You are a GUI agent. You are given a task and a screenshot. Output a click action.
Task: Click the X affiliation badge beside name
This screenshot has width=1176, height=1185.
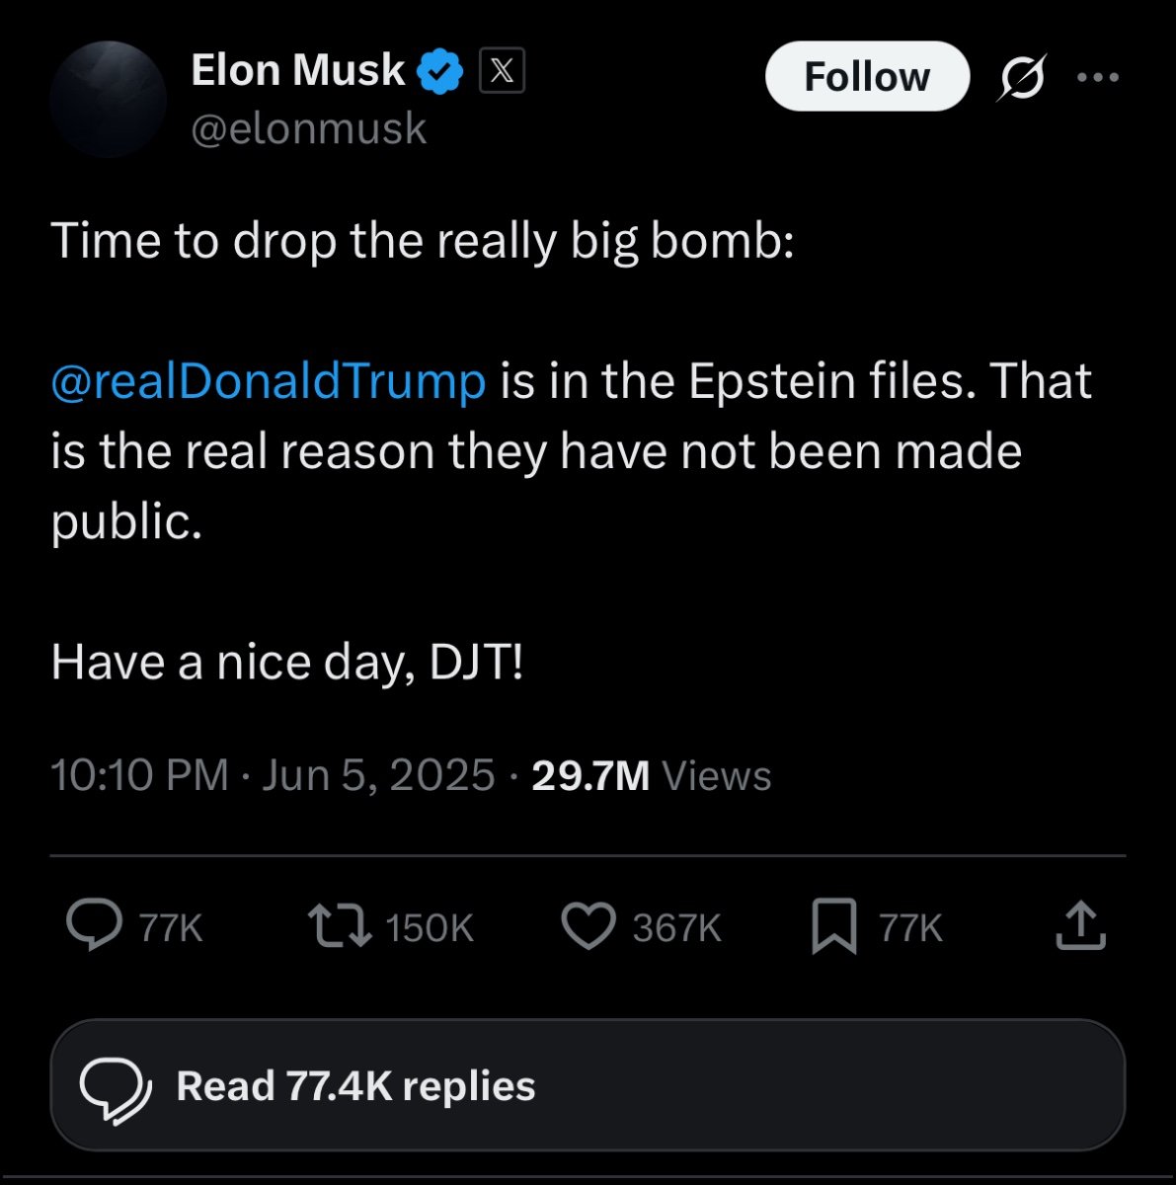point(502,71)
